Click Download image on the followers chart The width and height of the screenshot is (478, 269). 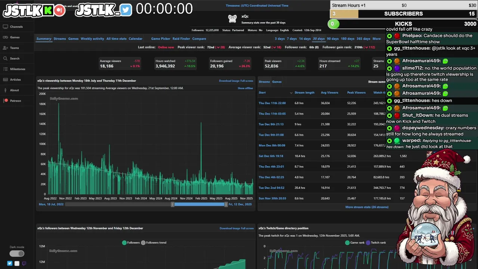click(x=230, y=228)
